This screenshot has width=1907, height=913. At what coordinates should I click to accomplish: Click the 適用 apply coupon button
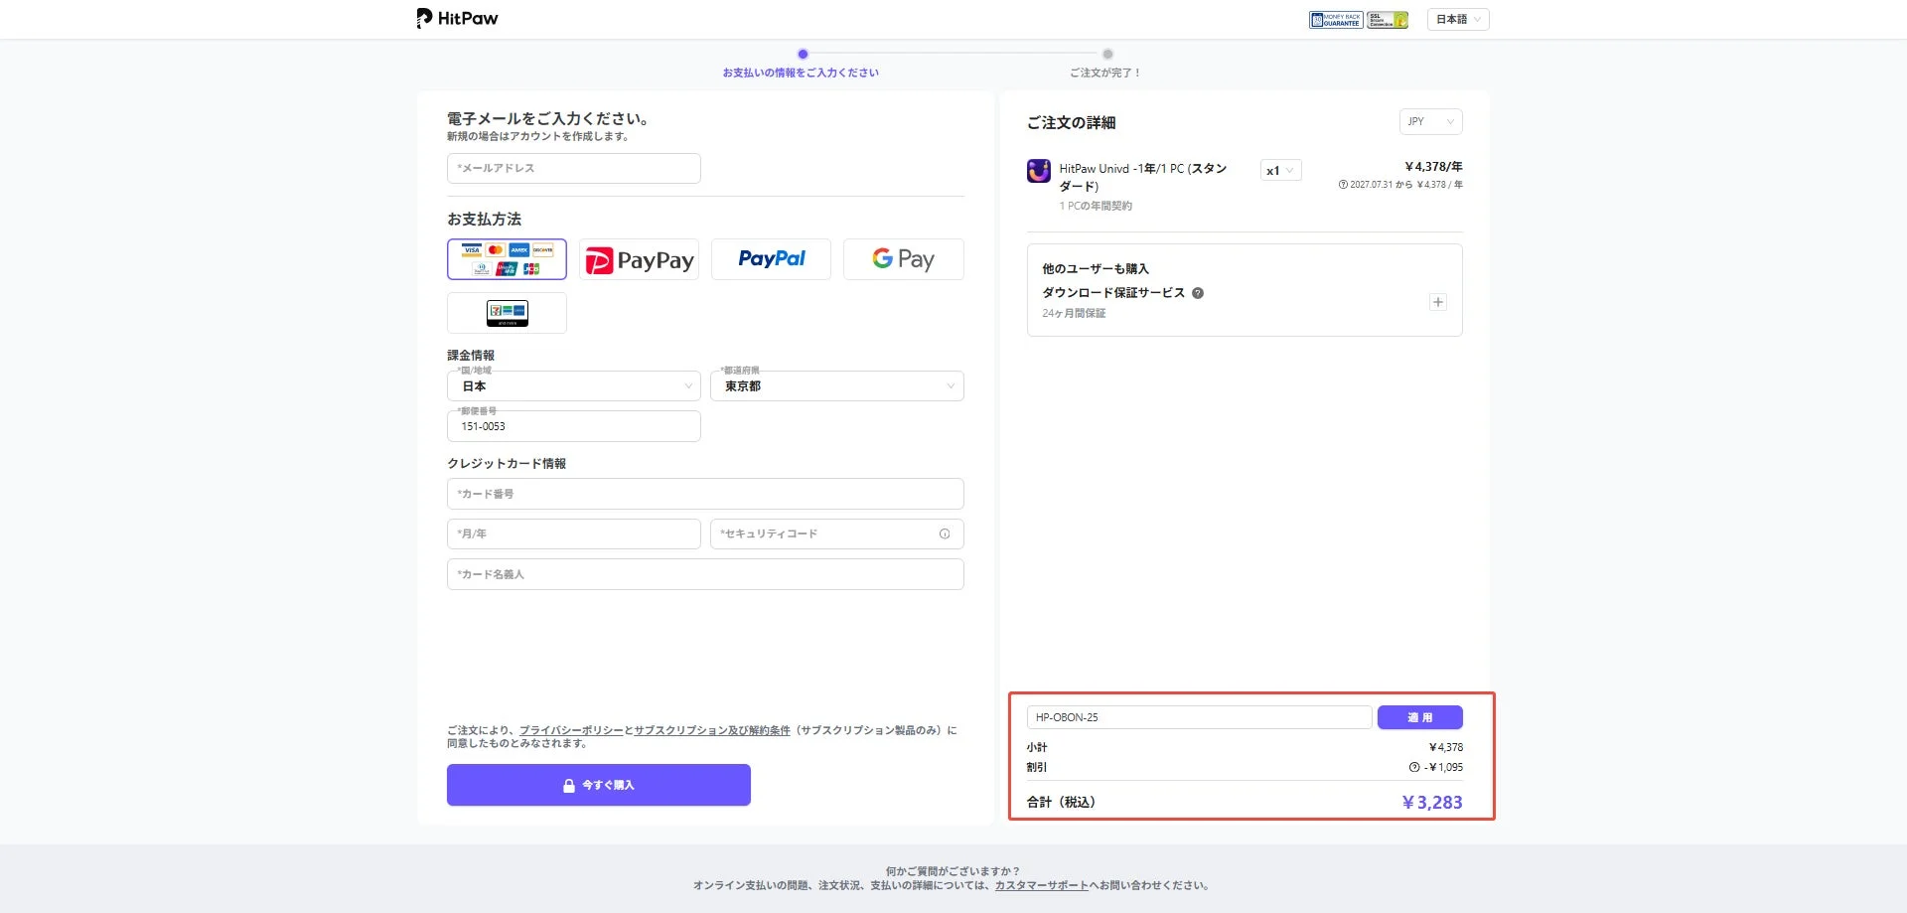[1419, 717]
